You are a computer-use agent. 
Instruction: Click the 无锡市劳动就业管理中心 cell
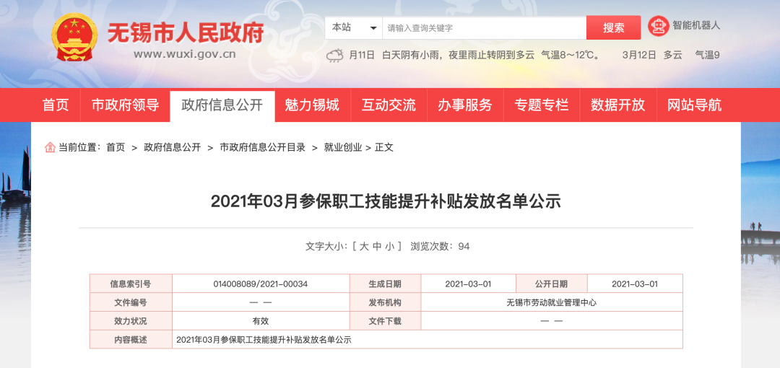(x=552, y=302)
